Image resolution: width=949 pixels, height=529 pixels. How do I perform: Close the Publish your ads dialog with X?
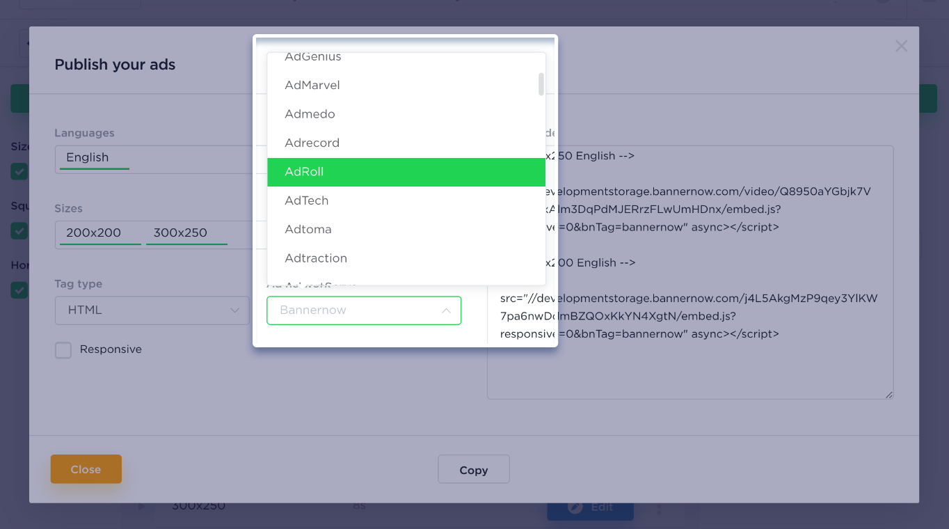[x=901, y=46]
